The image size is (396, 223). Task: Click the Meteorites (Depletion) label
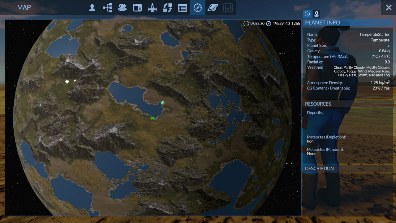(326, 137)
